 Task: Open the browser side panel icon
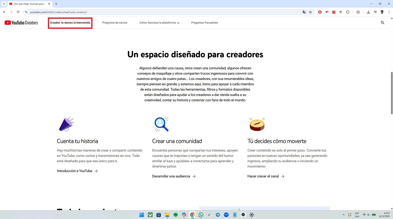[358, 12]
